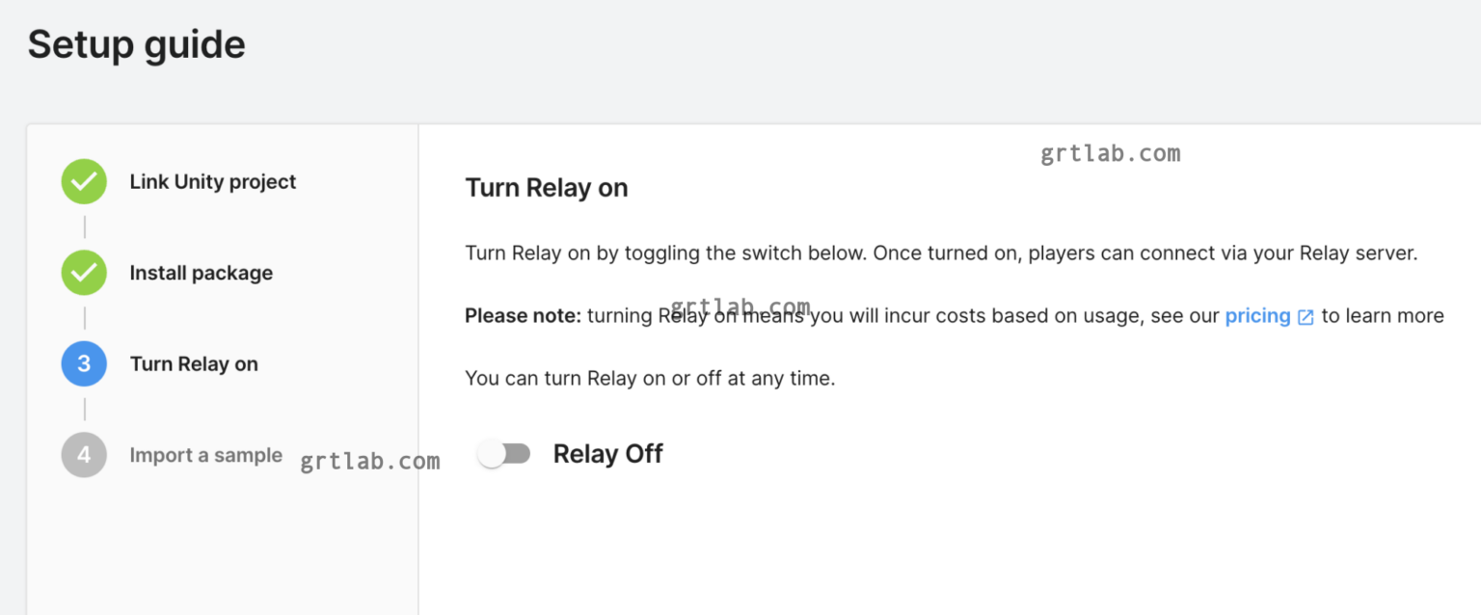Click the green checkmark beside Install package

point(84,272)
